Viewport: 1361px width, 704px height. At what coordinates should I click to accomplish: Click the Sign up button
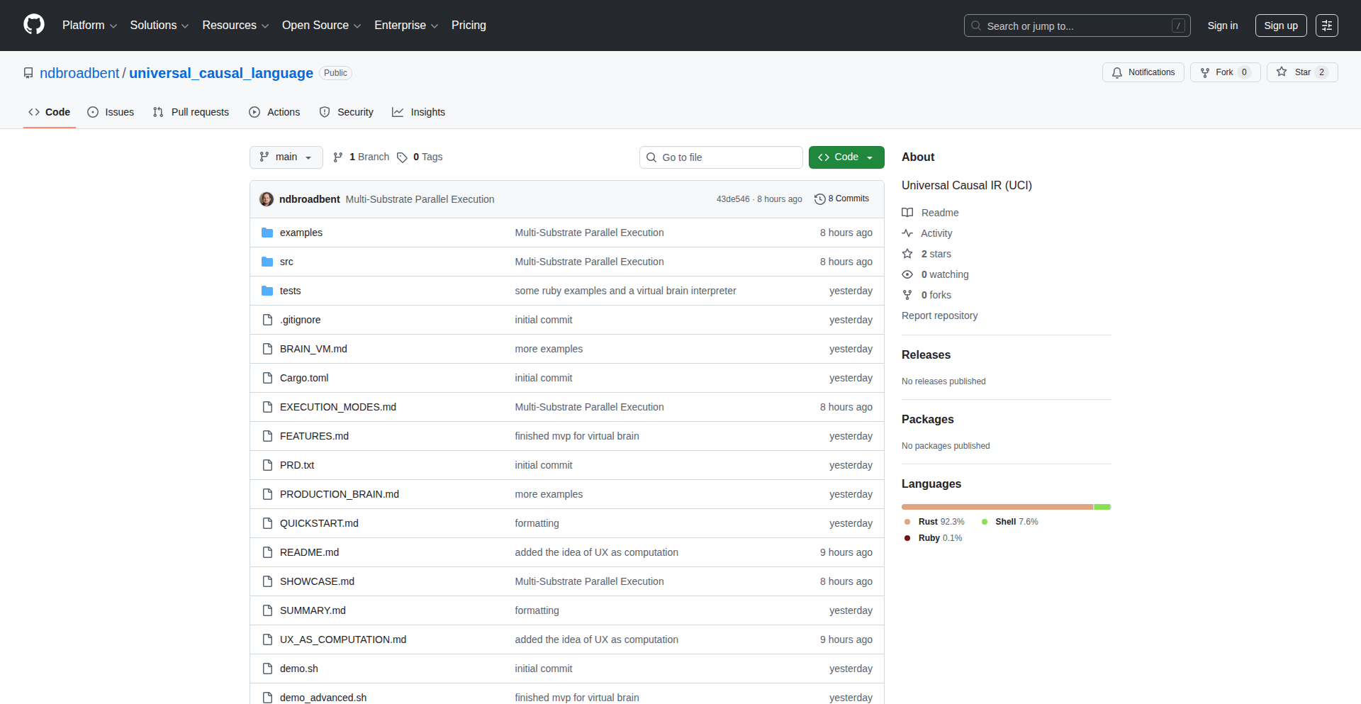pos(1280,26)
